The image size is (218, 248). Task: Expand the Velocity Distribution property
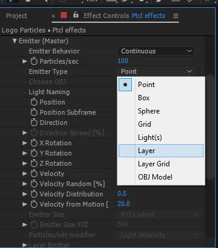pyautogui.click(x=25, y=194)
